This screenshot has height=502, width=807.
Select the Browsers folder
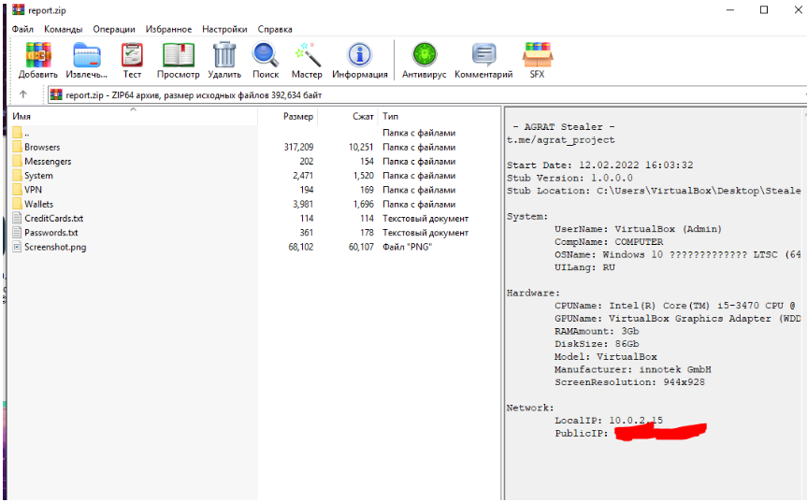coord(42,147)
